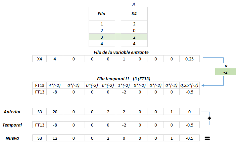Click the highlighted X4 value 2 cell
238x145 pixels.
click(134, 37)
